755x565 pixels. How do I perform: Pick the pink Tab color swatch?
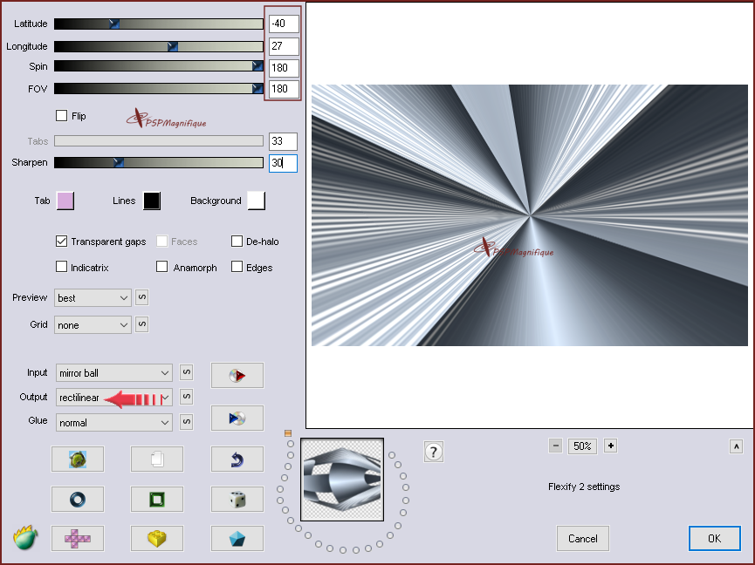pos(65,201)
